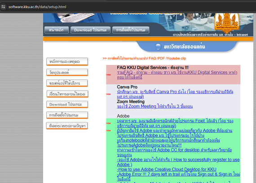Click the FAQ KKU Digital Services heading

[x=153, y=68]
